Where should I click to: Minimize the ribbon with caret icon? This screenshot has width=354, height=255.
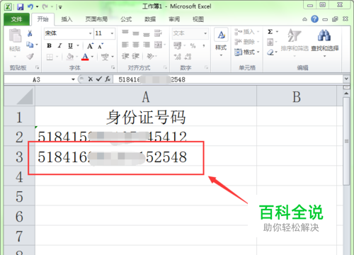pyautogui.click(x=304, y=19)
